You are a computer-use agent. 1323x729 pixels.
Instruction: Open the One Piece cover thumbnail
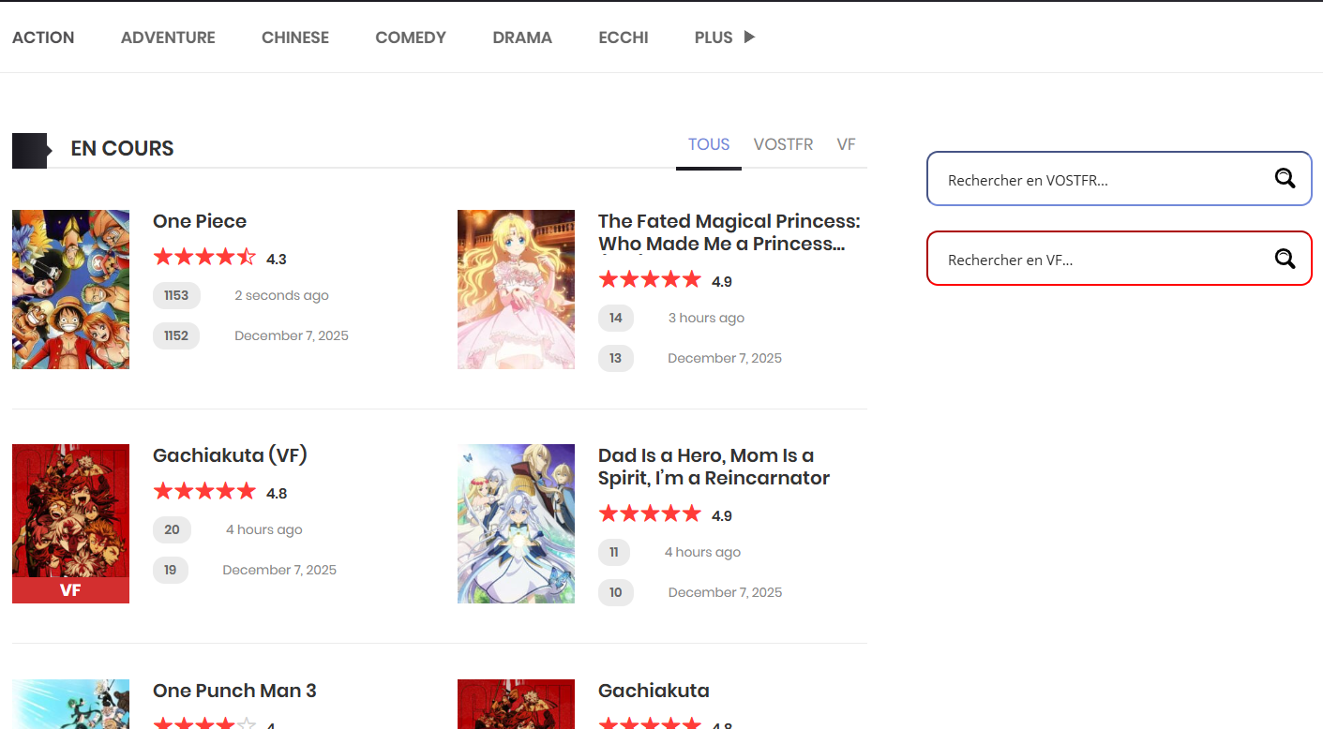pyautogui.click(x=70, y=290)
